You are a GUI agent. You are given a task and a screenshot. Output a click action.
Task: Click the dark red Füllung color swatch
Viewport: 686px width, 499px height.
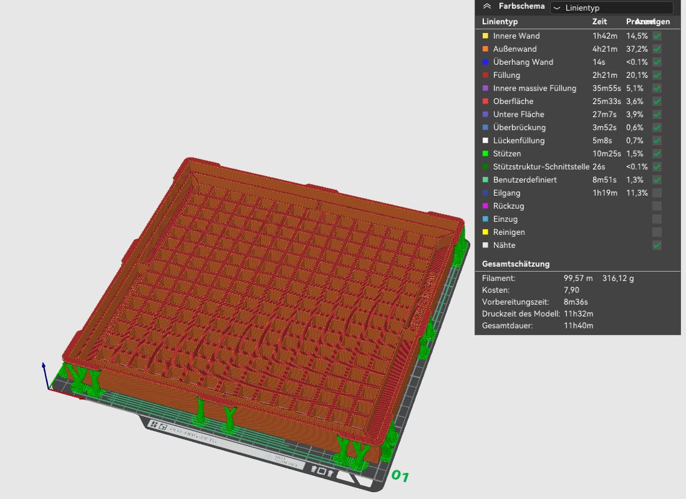click(x=486, y=75)
